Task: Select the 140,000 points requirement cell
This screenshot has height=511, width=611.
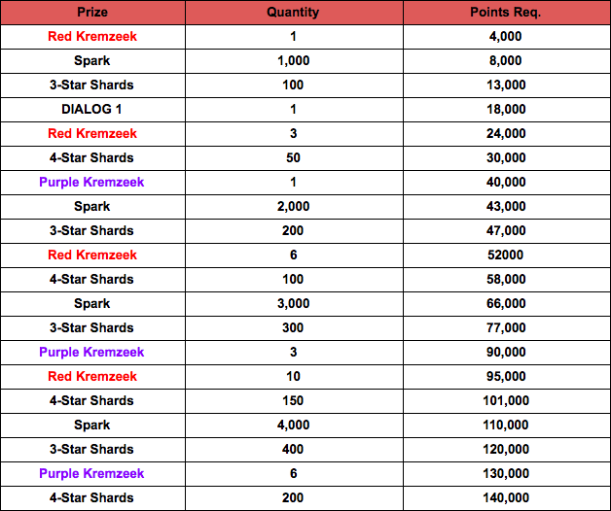Action: pos(506,497)
